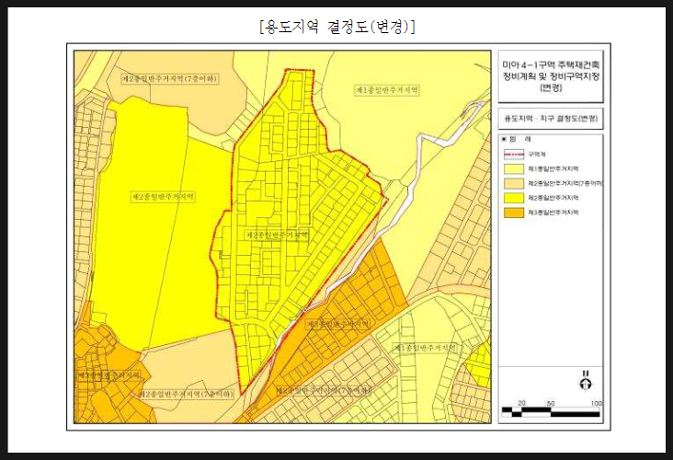
Task: Click 제1종일반주거지역 label in map's lower-right
Action: tap(425, 348)
